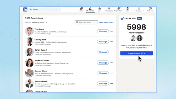Message Colton Russell
The height and width of the screenshot is (99, 176).
(x=103, y=52)
